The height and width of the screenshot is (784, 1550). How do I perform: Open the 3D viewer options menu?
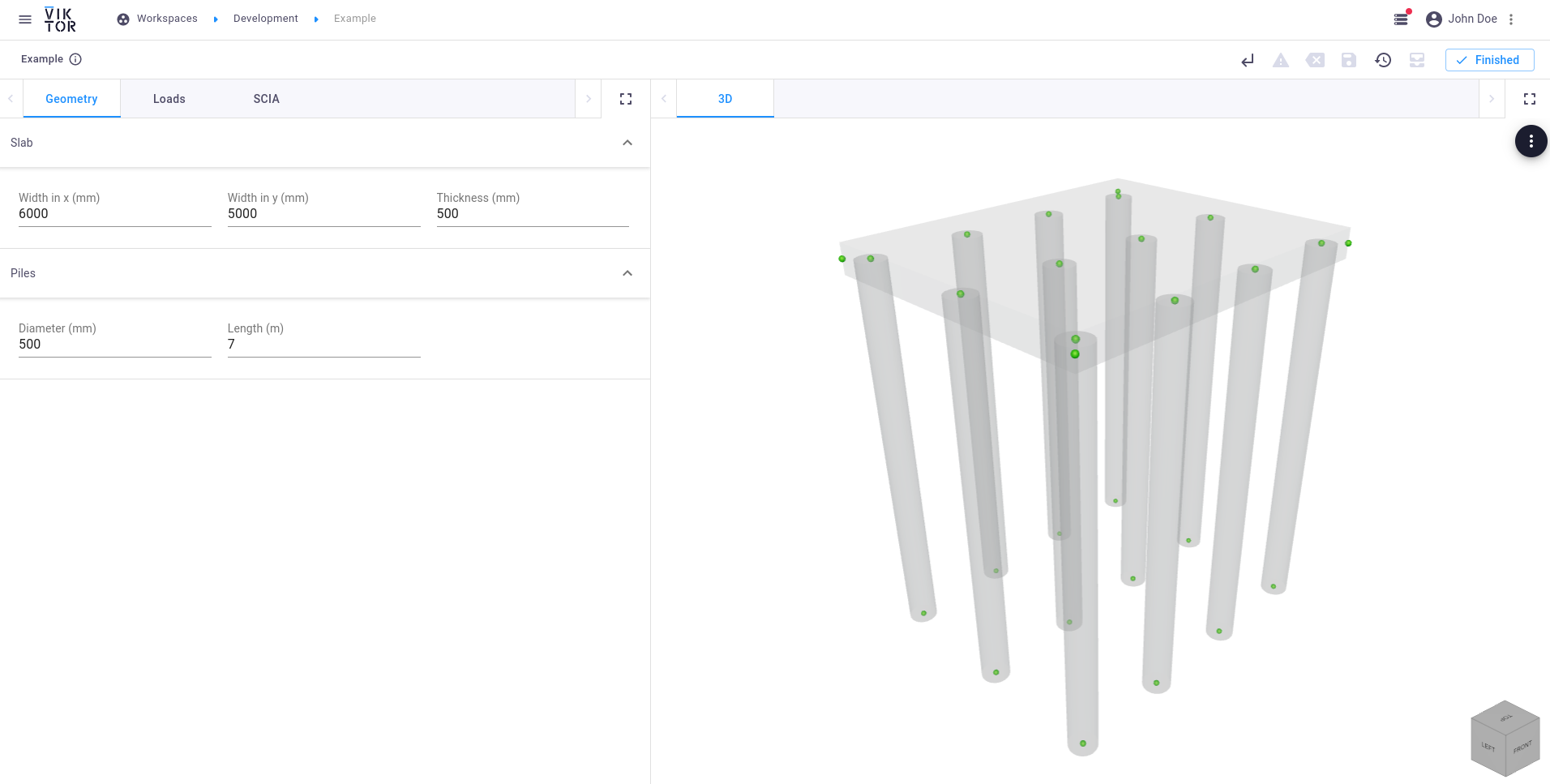(1531, 141)
